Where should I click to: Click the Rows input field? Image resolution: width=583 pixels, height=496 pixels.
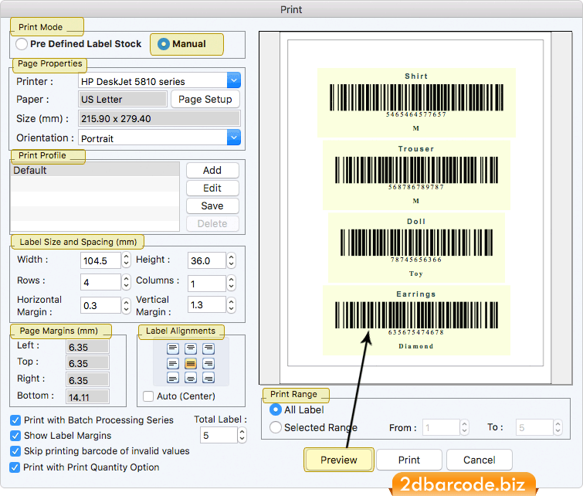[x=100, y=283]
